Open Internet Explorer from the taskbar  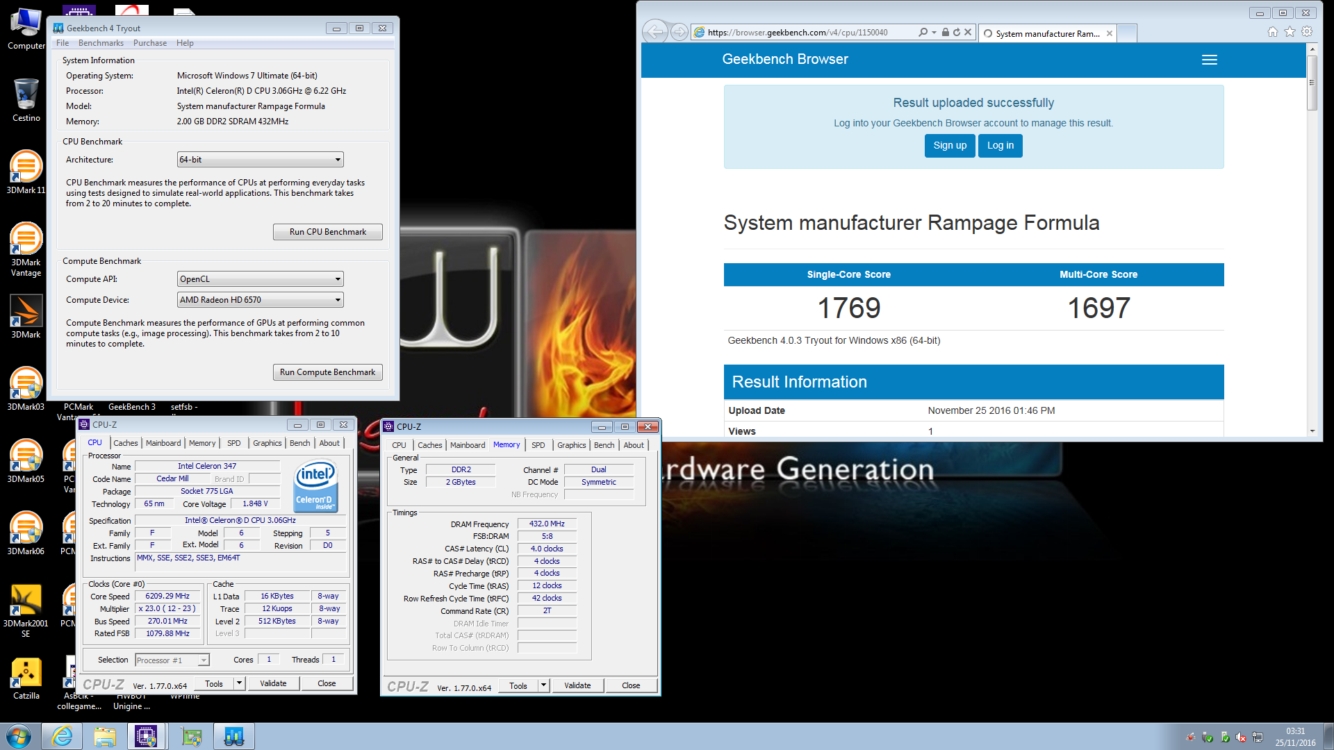(62, 736)
